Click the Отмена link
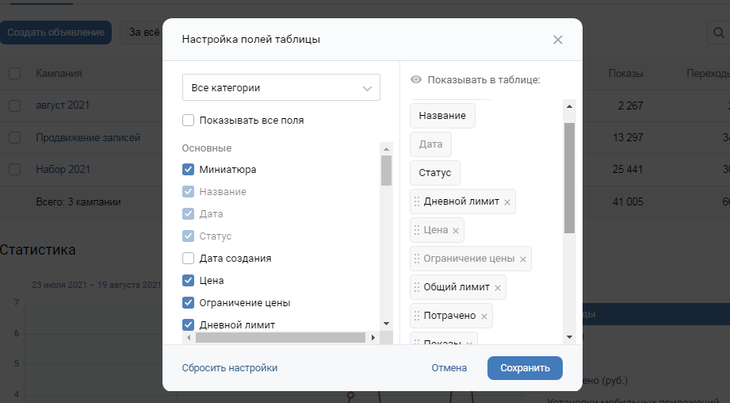This screenshot has height=403, width=730. [x=449, y=368]
